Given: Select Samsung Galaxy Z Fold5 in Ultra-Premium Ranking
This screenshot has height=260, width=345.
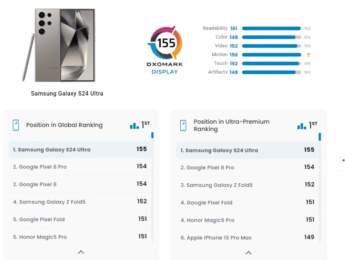Looking at the screenshot, I should [x=216, y=185].
